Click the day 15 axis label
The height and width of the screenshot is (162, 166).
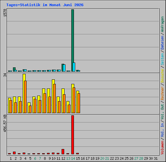[78, 158]
